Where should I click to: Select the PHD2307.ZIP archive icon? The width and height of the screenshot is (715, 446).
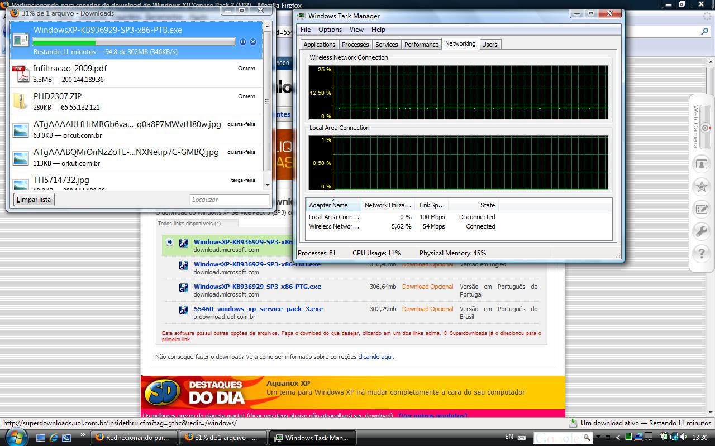21,101
